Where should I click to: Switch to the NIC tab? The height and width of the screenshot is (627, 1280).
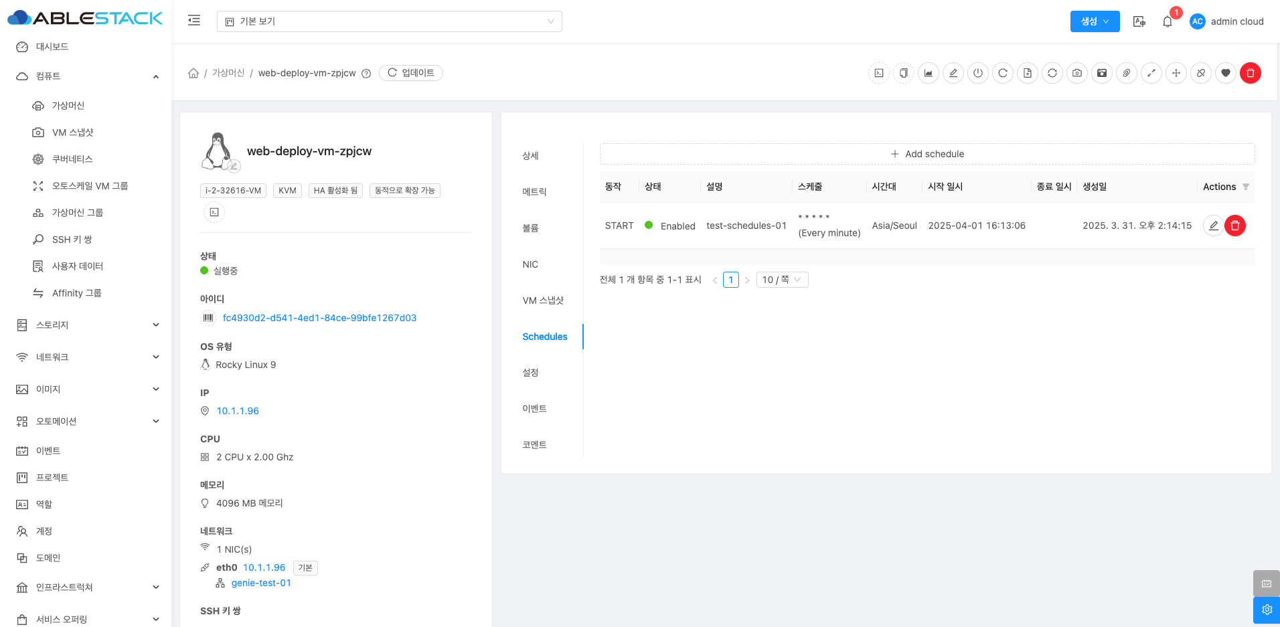[530, 264]
